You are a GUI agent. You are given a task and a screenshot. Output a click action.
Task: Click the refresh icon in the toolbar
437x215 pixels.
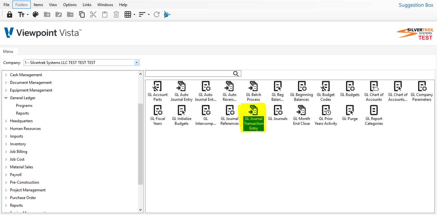157,14
